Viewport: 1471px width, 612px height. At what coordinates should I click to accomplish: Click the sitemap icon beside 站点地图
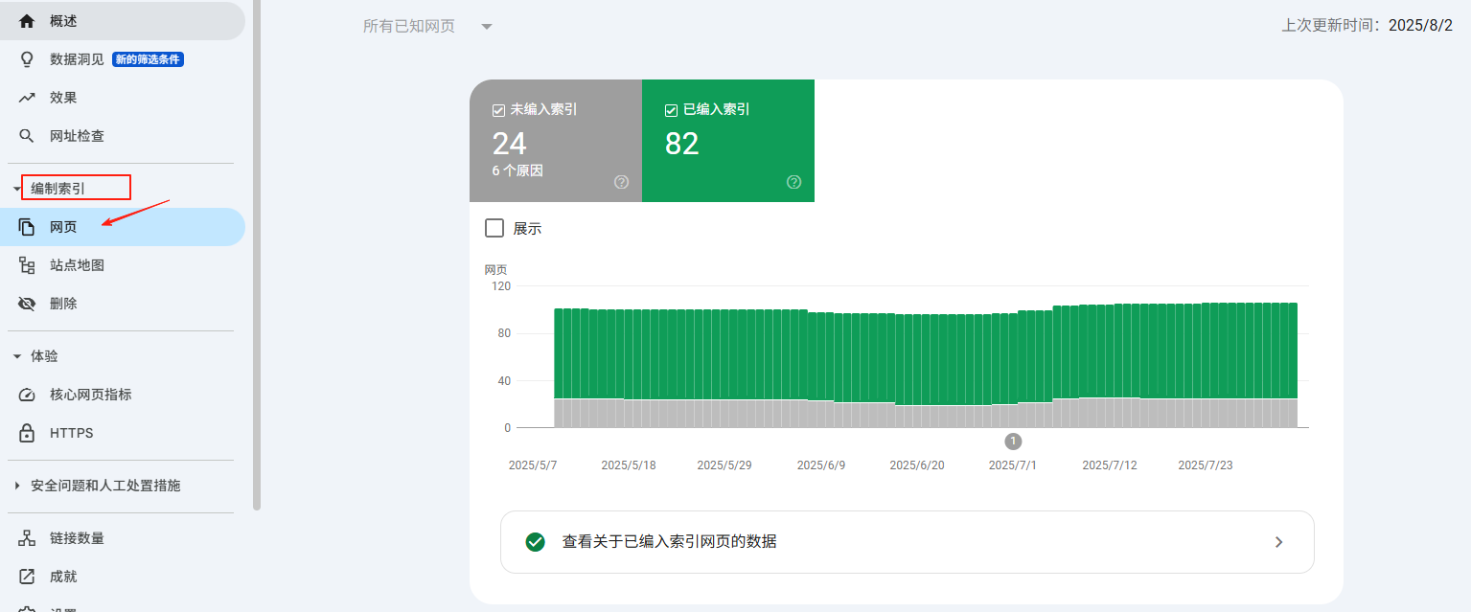27,265
